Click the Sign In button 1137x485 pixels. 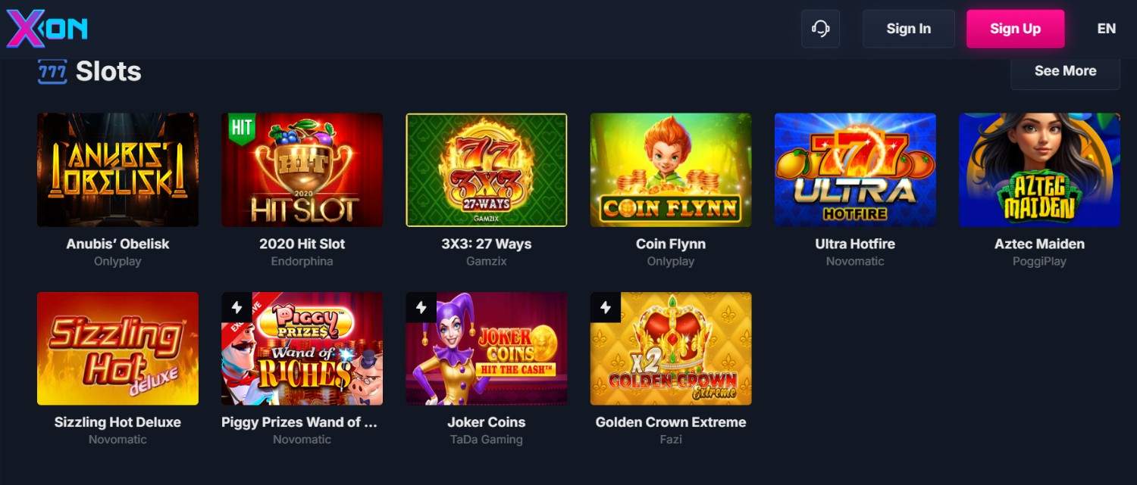[x=909, y=29]
